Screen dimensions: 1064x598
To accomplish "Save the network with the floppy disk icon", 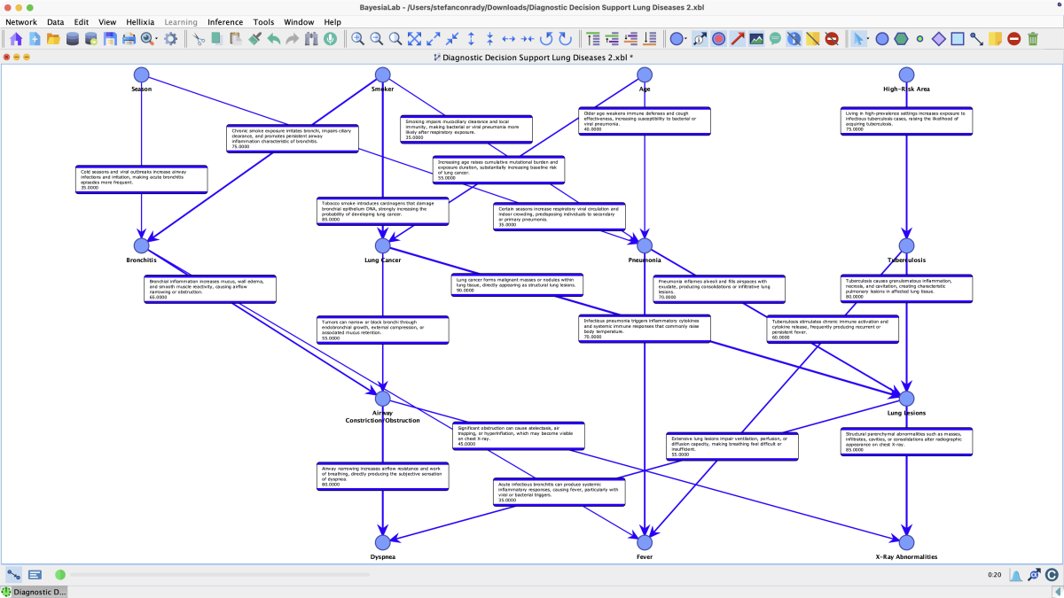I will [x=110, y=39].
